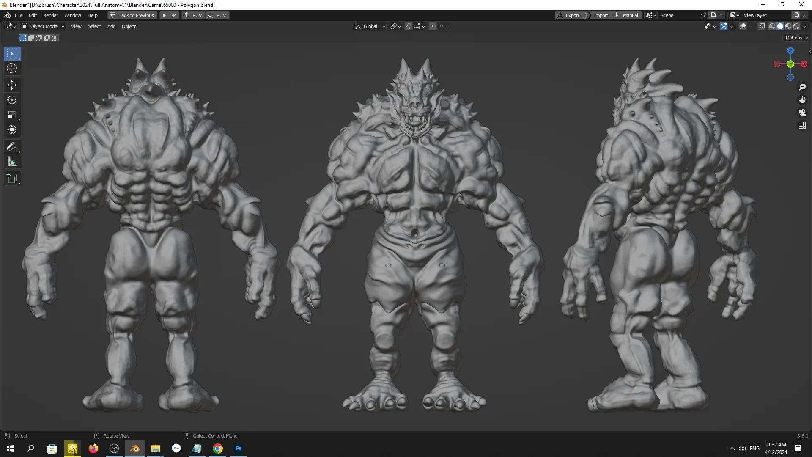Viewport: 812px width, 457px height.
Task: Choose the Move tool
Action: [x=12, y=85]
